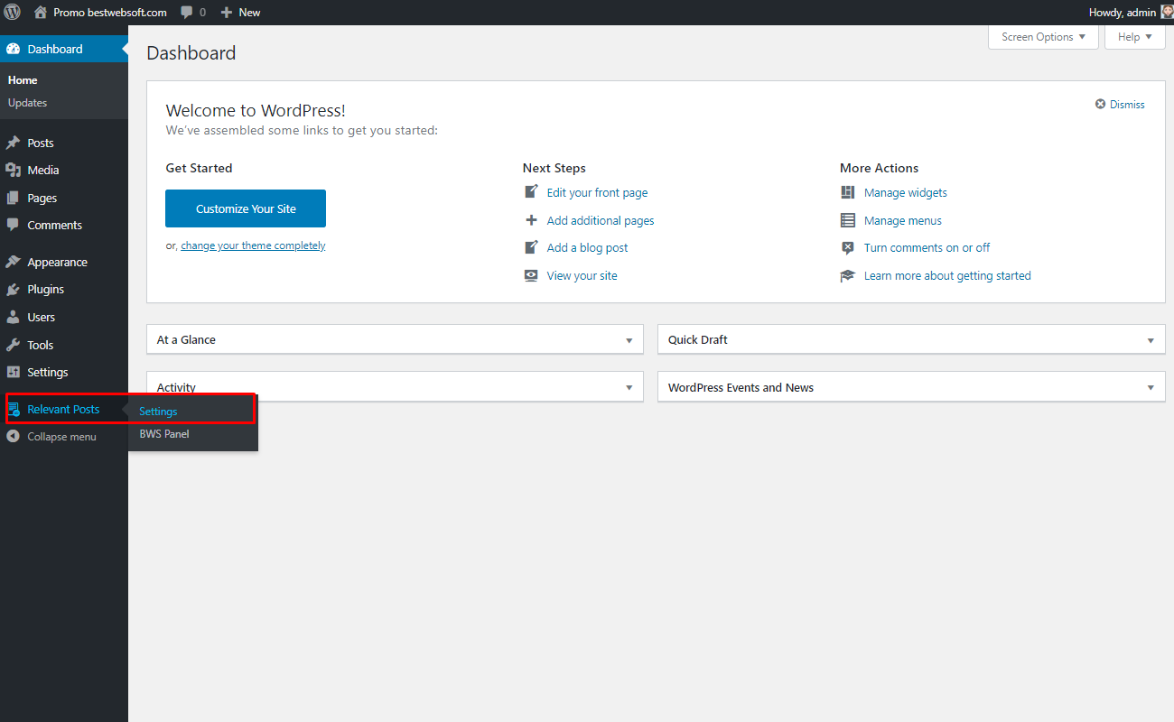The width and height of the screenshot is (1174, 722).
Task: Open Turn comments on or off link
Action: (x=927, y=247)
